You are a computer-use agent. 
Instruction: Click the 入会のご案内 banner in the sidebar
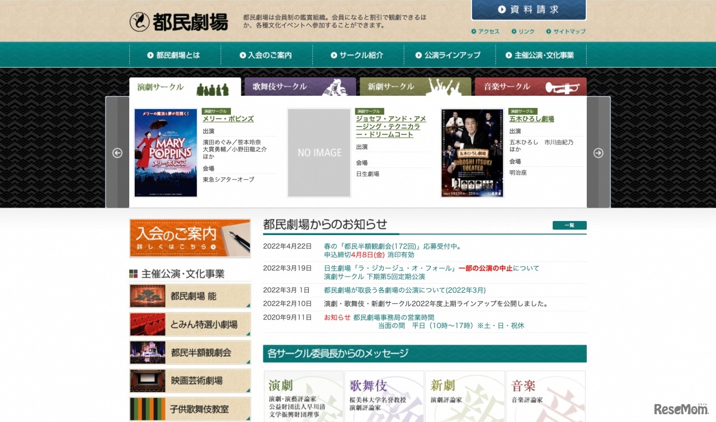click(x=190, y=238)
